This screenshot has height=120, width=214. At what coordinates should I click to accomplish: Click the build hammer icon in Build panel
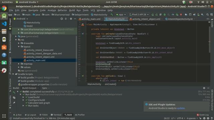[14, 92]
